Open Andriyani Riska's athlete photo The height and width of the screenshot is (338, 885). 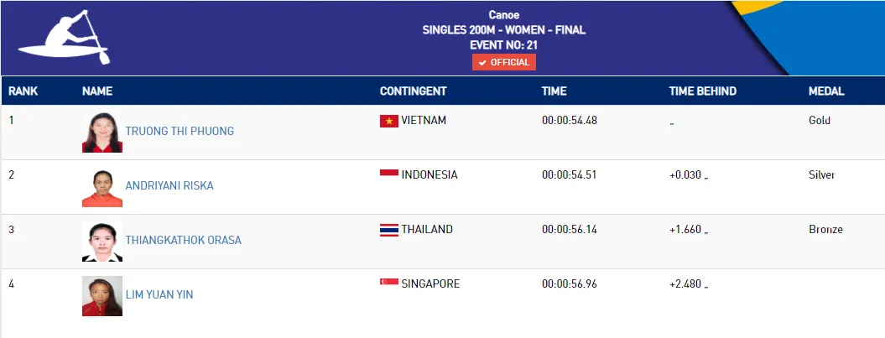coord(102,187)
